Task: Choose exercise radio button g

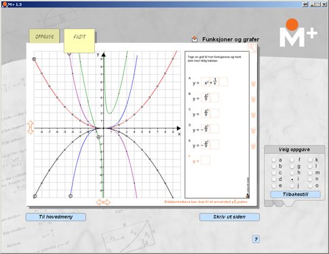Action: coord(292,166)
